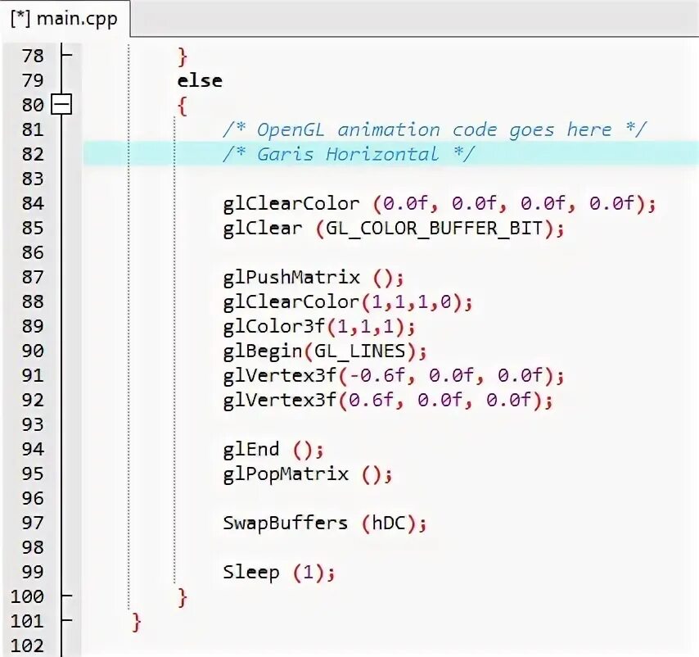Click the closing brace on line 100
Image resolution: width=699 pixels, height=657 pixels.
[x=183, y=597]
